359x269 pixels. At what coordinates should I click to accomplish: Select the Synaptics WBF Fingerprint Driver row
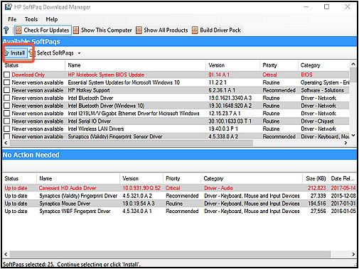coord(180,211)
